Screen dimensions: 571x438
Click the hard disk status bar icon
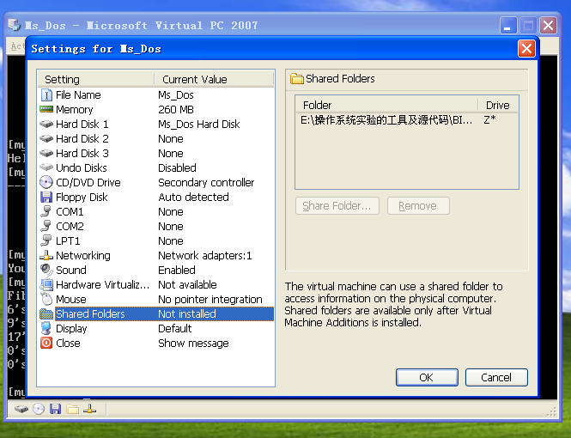pyautogui.click(x=21, y=410)
